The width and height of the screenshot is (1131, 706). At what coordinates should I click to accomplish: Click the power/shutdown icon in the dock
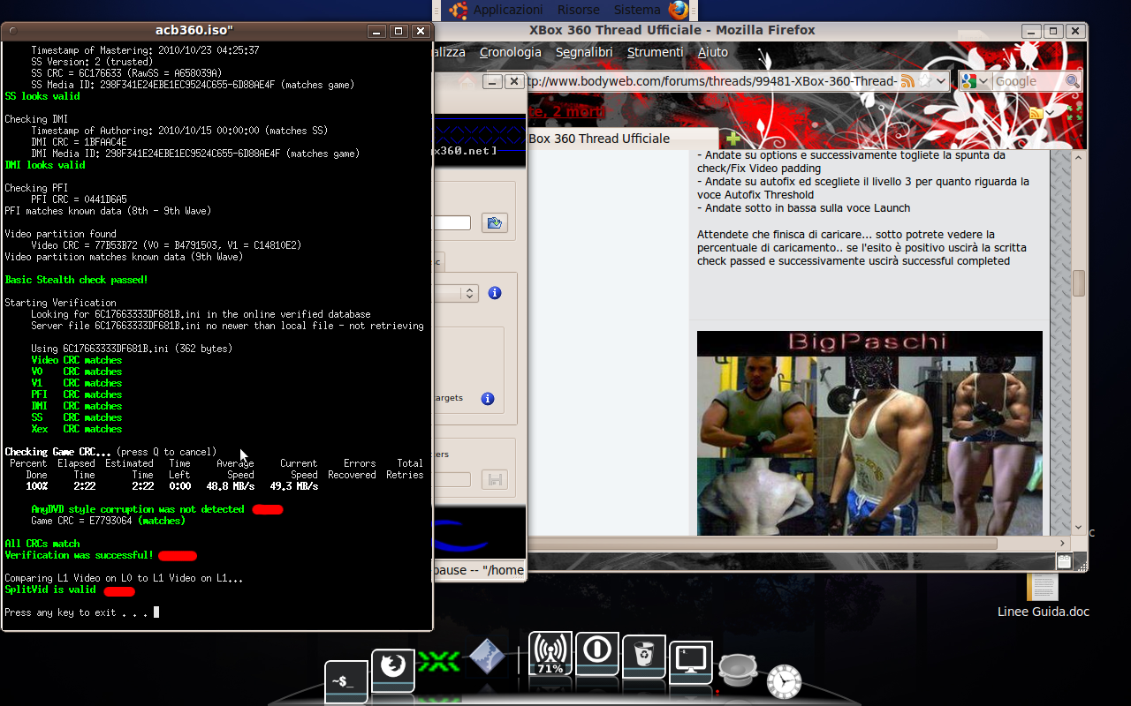596,651
